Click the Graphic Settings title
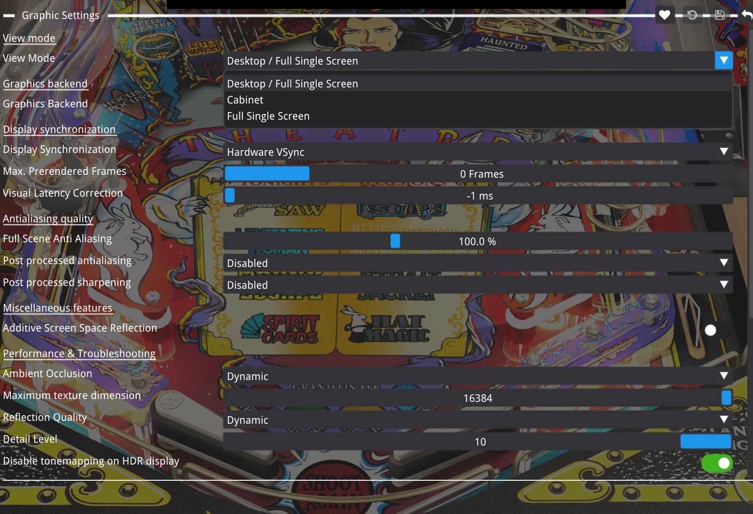The width and height of the screenshot is (753, 514). click(61, 15)
